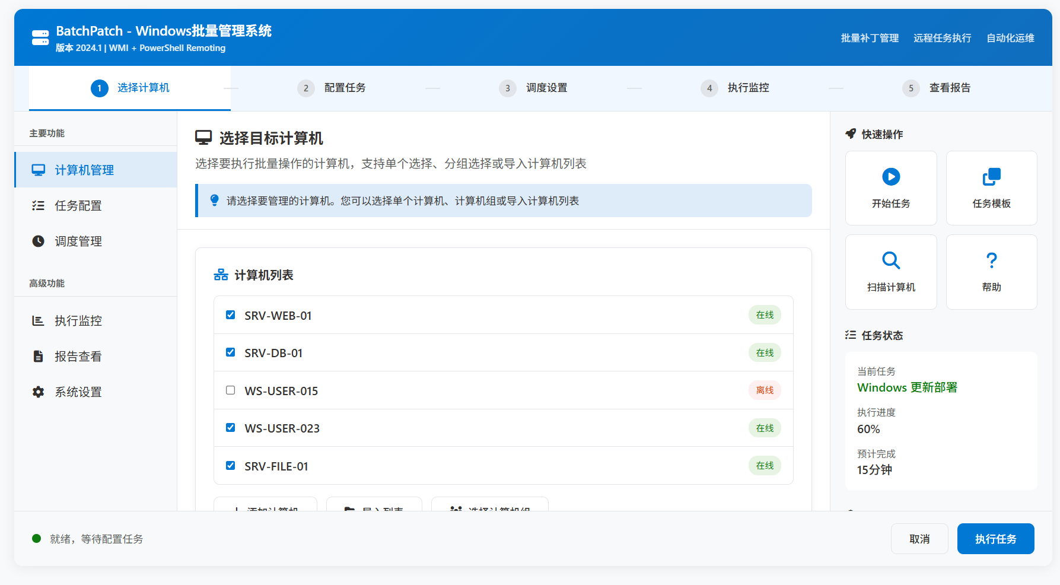Image resolution: width=1060 pixels, height=585 pixels.
Task: Open the 批量补丁管理 header menu
Action: pos(870,38)
